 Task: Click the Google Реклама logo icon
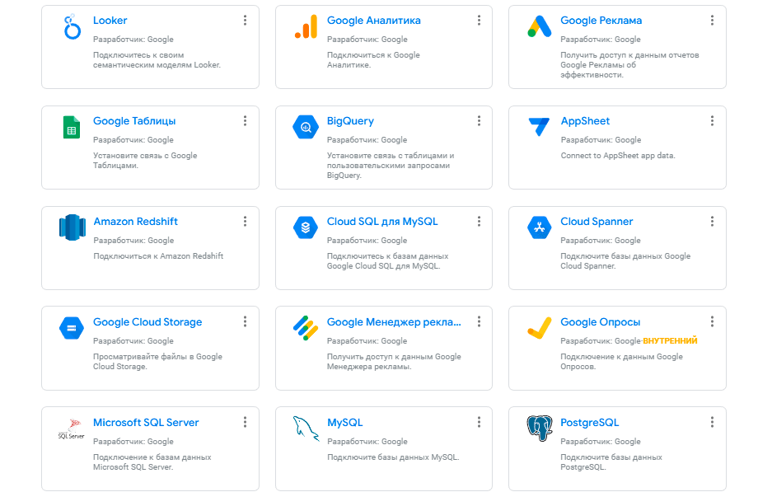click(x=540, y=26)
